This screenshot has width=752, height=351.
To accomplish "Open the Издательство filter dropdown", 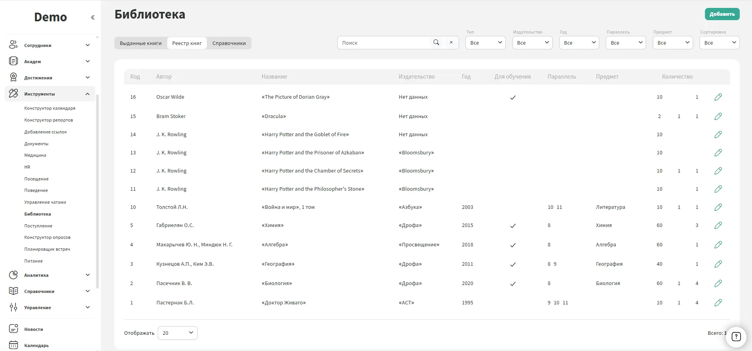I will coord(532,43).
